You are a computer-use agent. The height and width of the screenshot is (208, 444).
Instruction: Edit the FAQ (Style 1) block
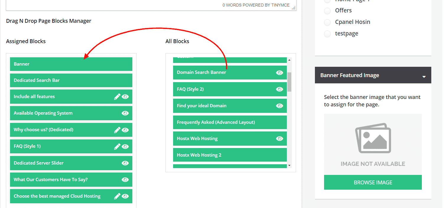pos(117,146)
